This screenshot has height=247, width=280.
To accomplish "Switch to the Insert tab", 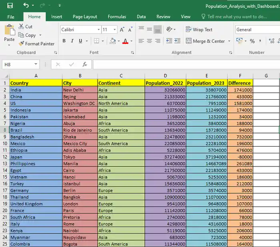I will pos(57,17).
